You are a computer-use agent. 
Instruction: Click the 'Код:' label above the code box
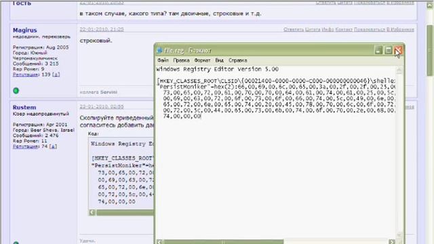point(94,134)
